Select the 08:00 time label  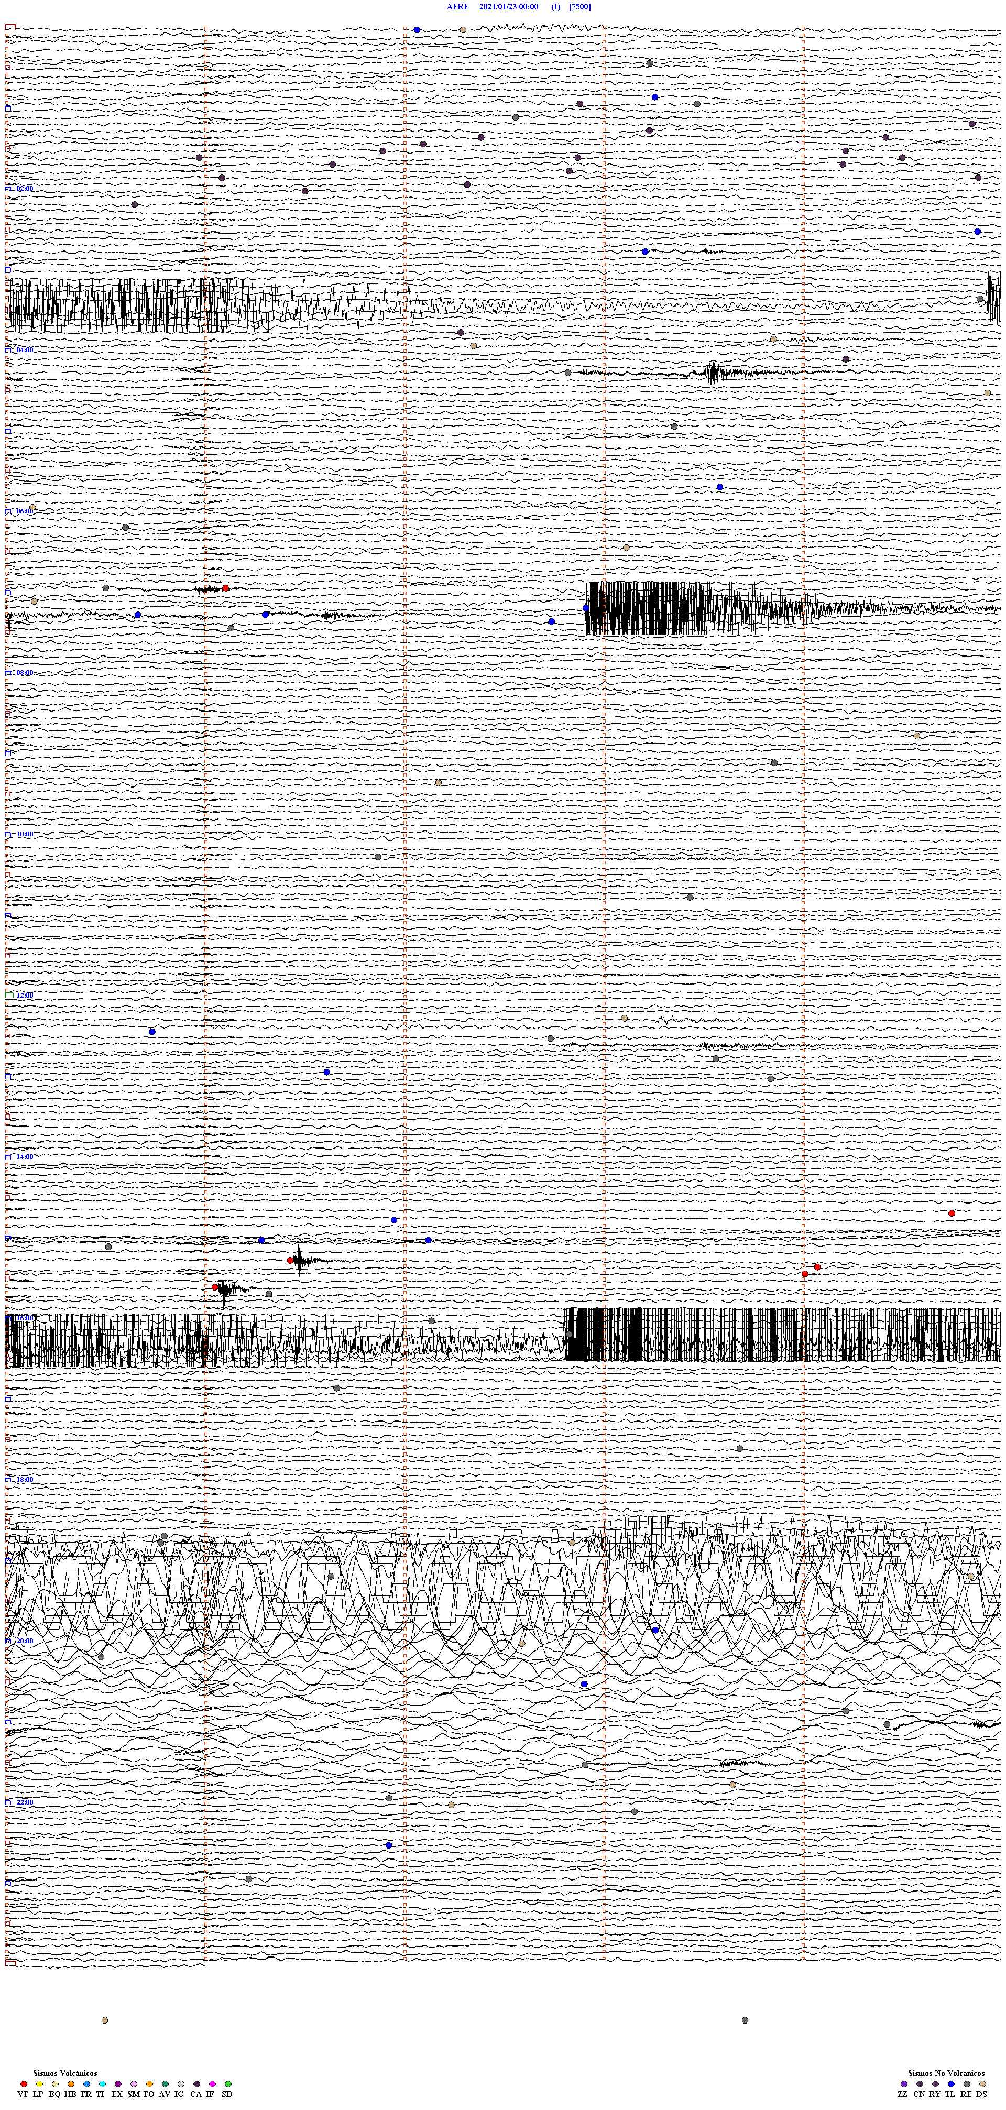(x=25, y=672)
